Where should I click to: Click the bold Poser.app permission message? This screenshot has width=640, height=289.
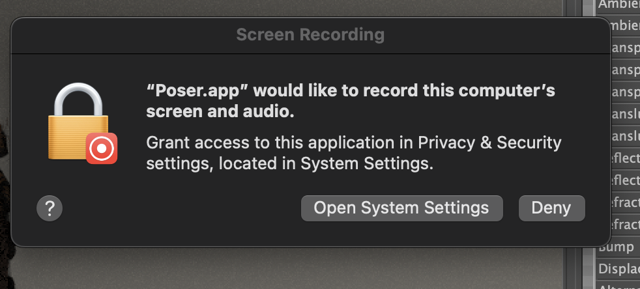[x=351, y=102]
